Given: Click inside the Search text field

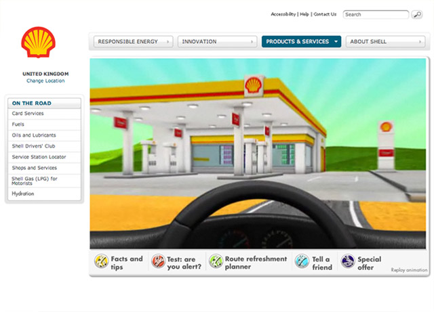Looking at the screenshot, I should (374, 14).
